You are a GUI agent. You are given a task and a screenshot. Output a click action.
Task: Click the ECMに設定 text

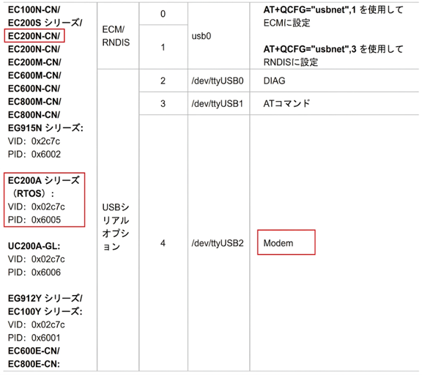coord(286,23)
